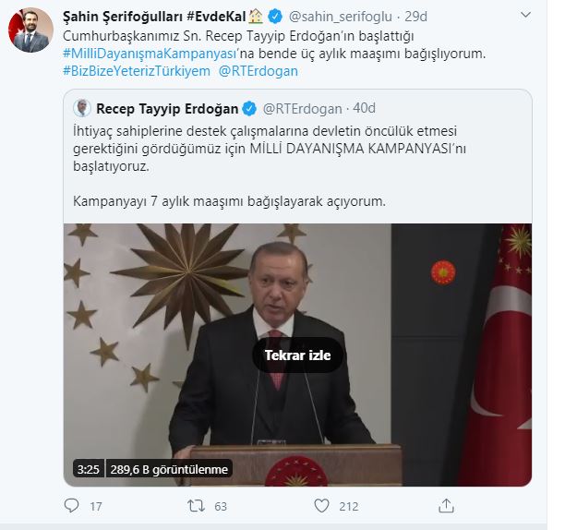Click the reply speech bubble icon
Image resolution: width=565 pixels, height=530 pixels.
pos(73,506)
